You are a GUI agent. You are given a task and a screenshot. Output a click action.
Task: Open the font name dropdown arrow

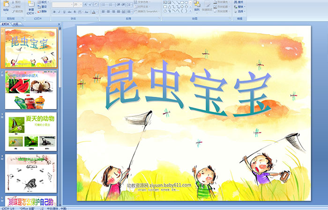[x=72, y=4]
